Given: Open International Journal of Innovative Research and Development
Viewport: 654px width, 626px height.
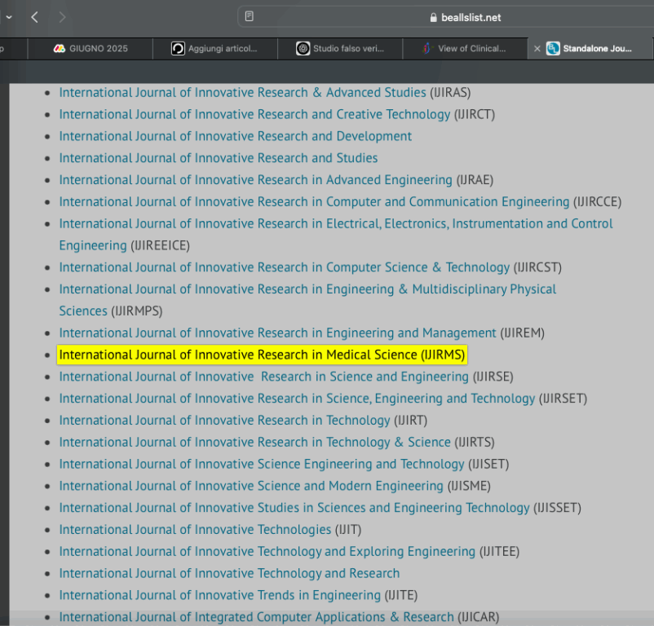Looking at the screenshot, I should [x=235, y=136].
